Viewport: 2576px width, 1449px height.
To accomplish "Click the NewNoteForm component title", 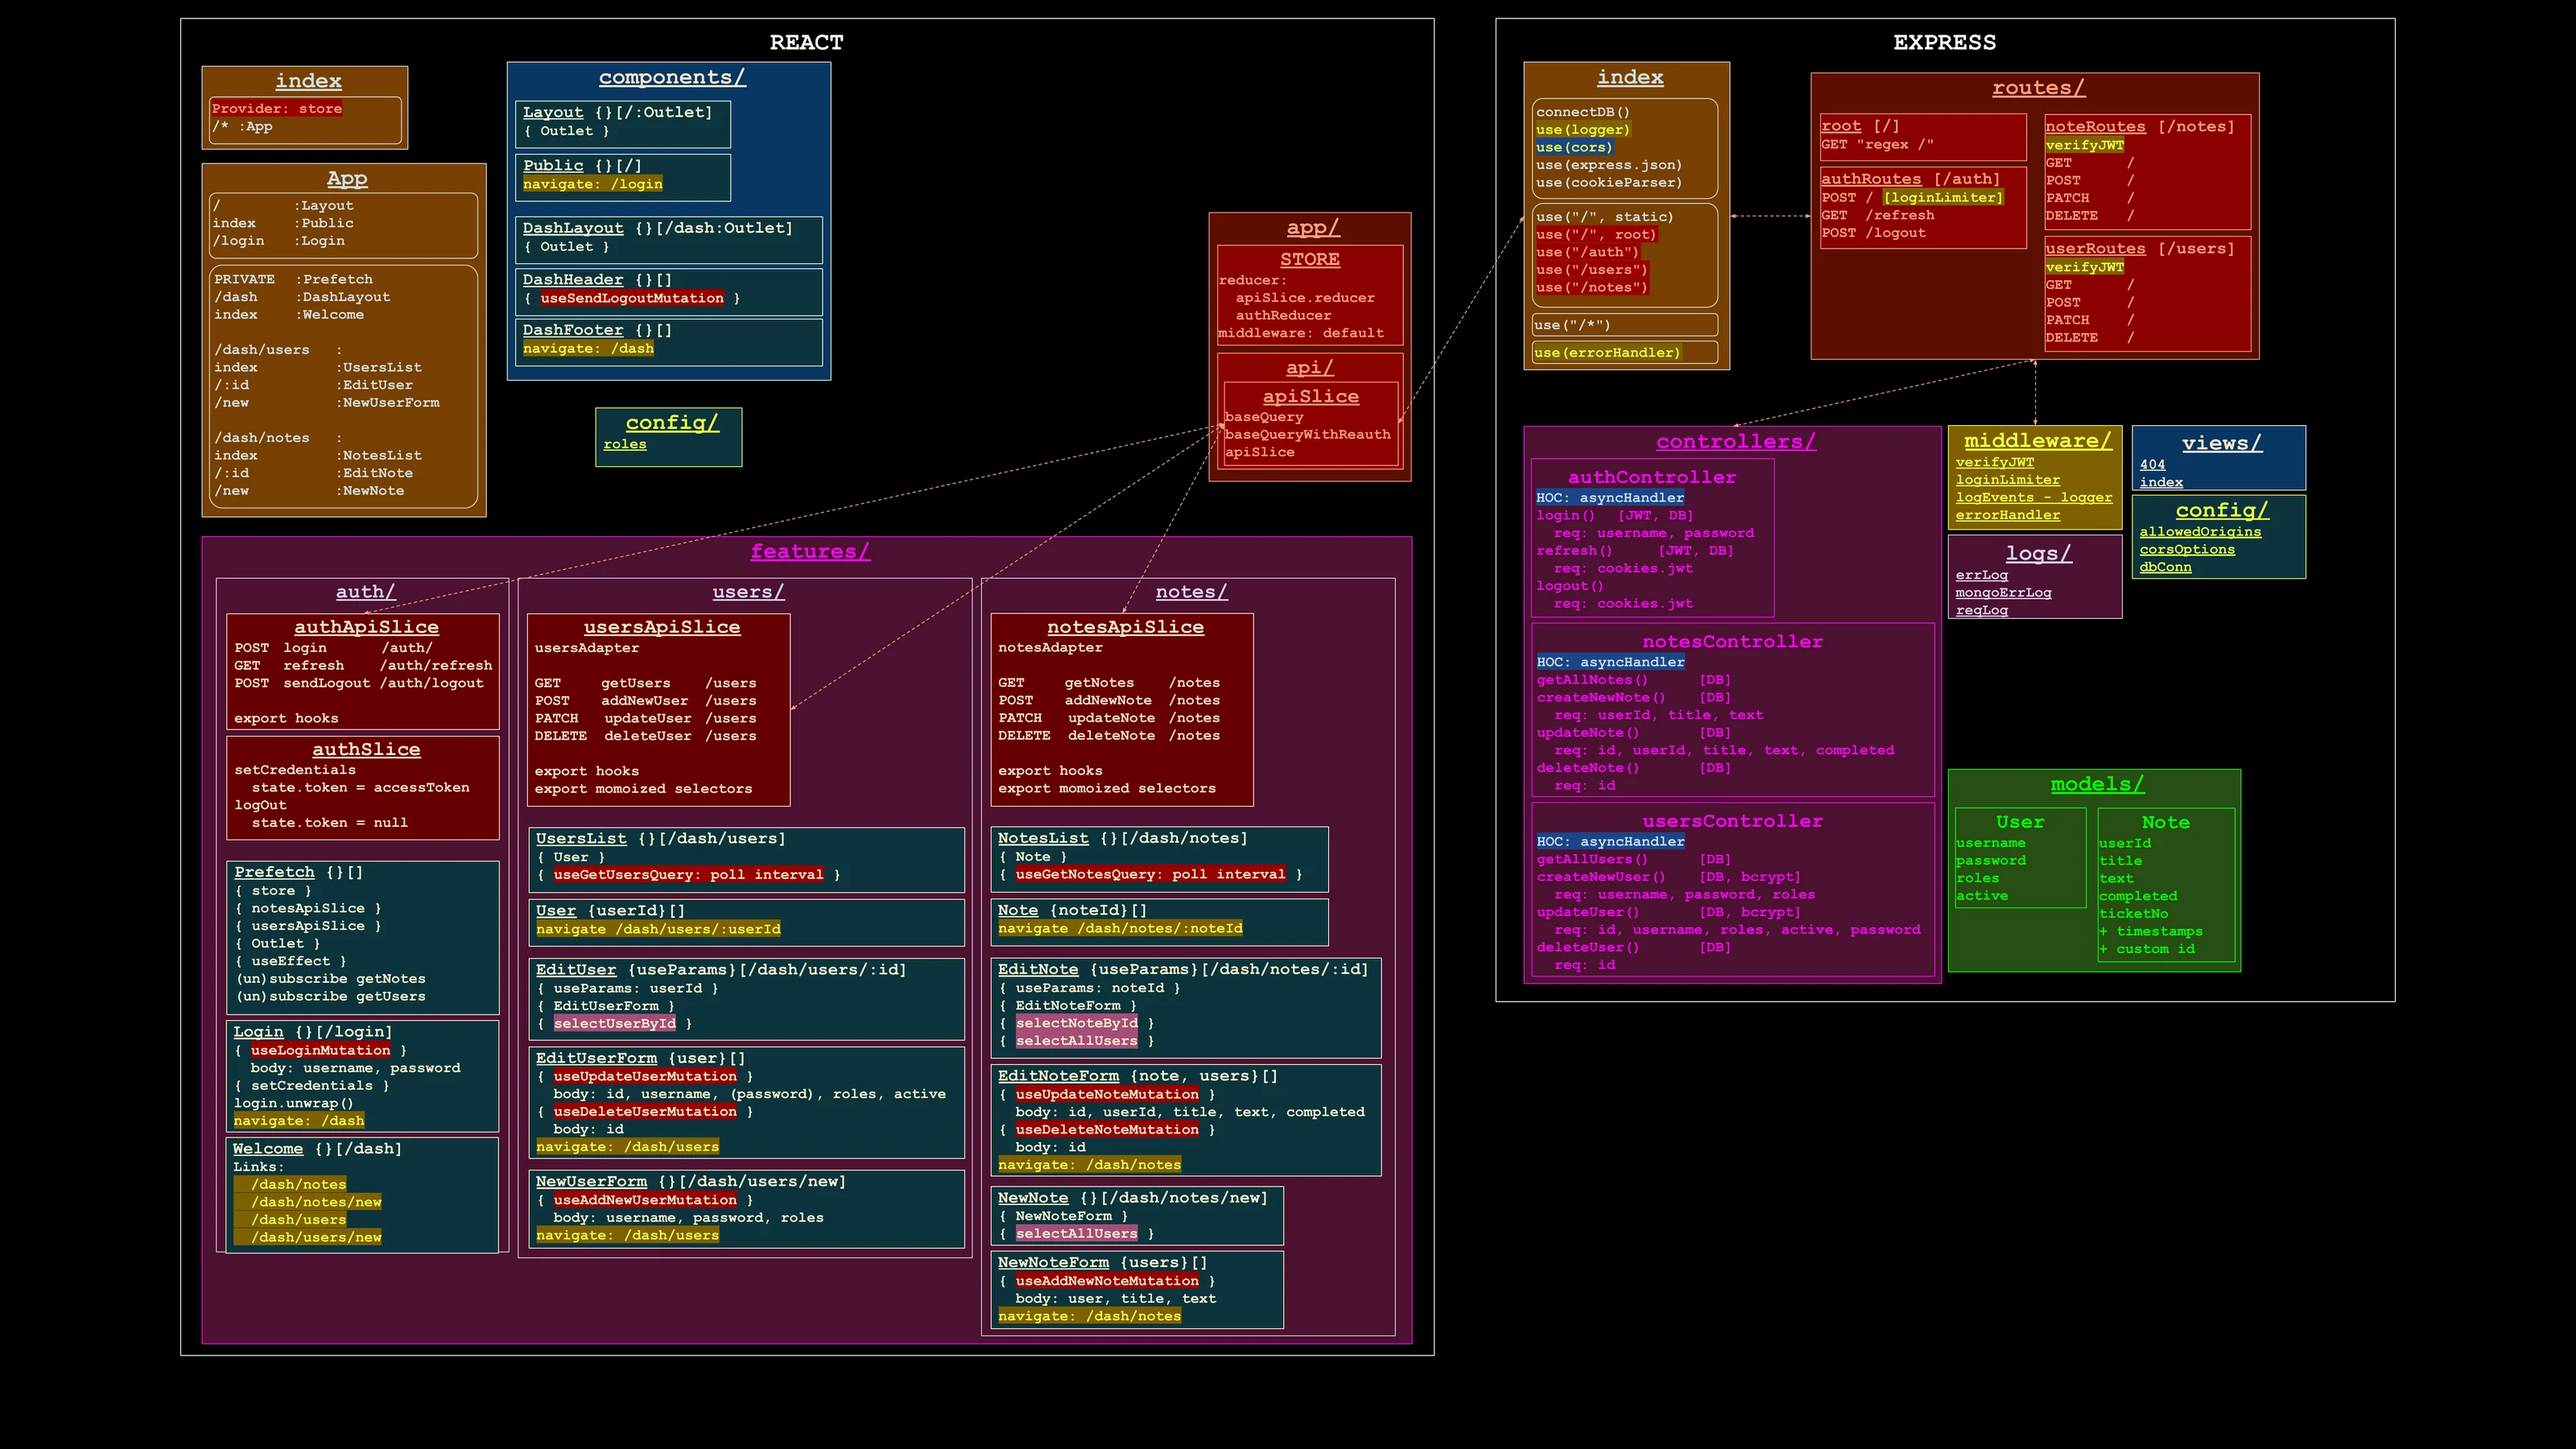I will click(1053, 1263).
